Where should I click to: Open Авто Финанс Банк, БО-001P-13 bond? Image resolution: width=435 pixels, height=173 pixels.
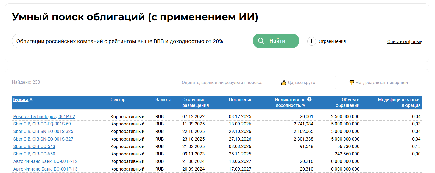pyautogui.click(x=45, y=169)
